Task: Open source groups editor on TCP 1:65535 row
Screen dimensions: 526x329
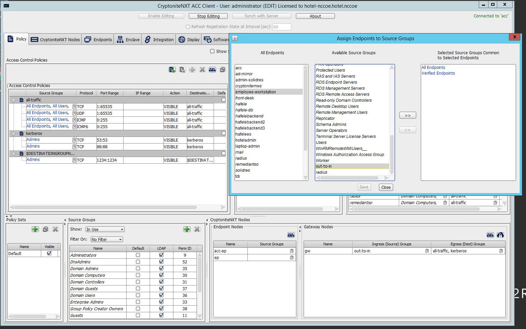Action: 74,107
